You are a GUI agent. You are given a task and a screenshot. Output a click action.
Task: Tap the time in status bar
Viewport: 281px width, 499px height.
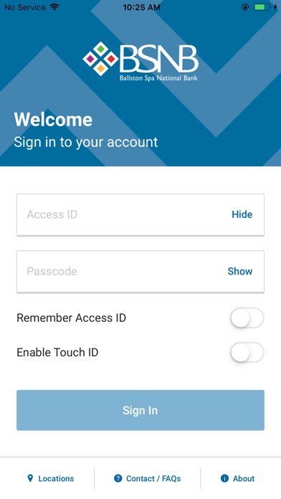141,7
